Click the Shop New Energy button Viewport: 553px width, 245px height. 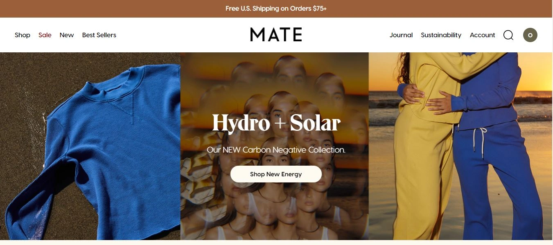coord(276,174)
